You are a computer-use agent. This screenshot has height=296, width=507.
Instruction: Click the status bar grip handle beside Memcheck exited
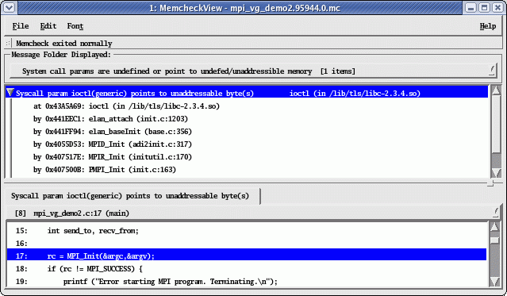point(8,43)
